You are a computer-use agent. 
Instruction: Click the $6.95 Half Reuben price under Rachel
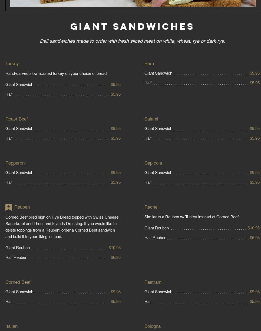pyautogui.click(x=255, y=238)
